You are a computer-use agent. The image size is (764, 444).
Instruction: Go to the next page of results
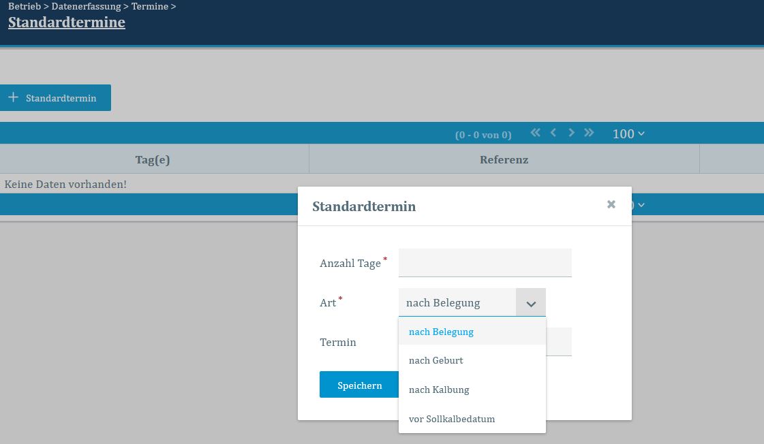tap(572, 133)
